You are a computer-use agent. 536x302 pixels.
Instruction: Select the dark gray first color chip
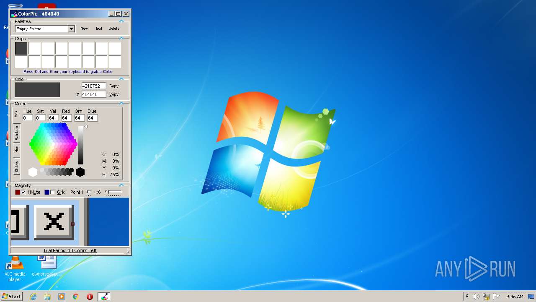[21, 48]
